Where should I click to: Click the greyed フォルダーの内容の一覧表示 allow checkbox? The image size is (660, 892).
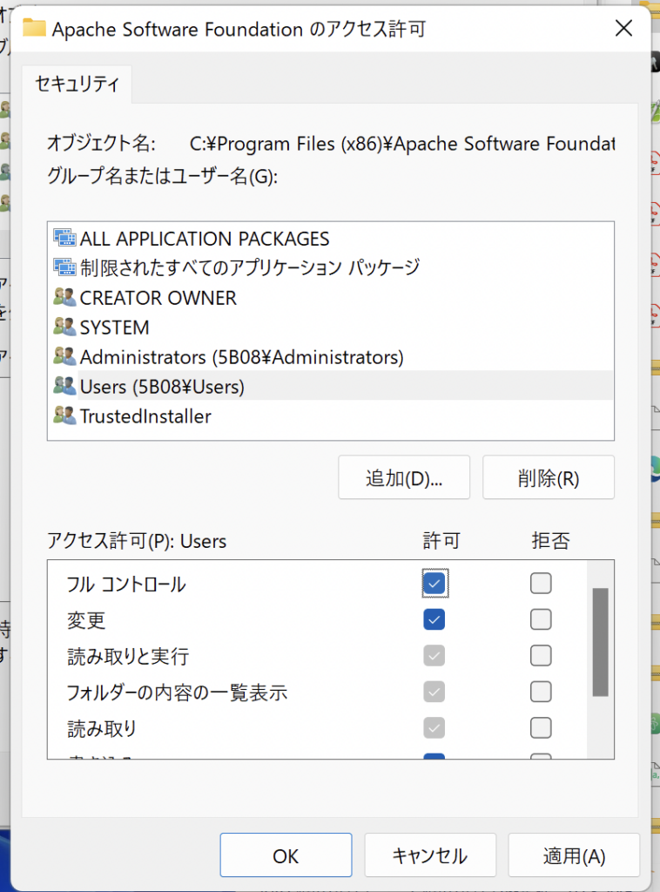[x=434, y=692]
